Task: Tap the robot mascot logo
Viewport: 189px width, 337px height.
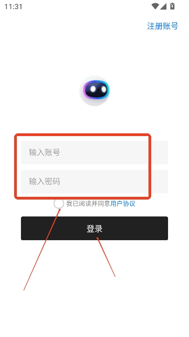Action: (95, 90)
